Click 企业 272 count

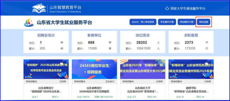point(132,97)
